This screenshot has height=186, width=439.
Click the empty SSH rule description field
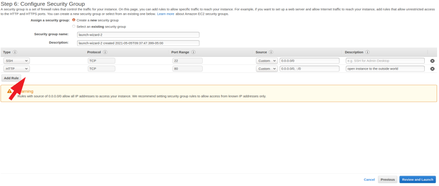(385, 61)
